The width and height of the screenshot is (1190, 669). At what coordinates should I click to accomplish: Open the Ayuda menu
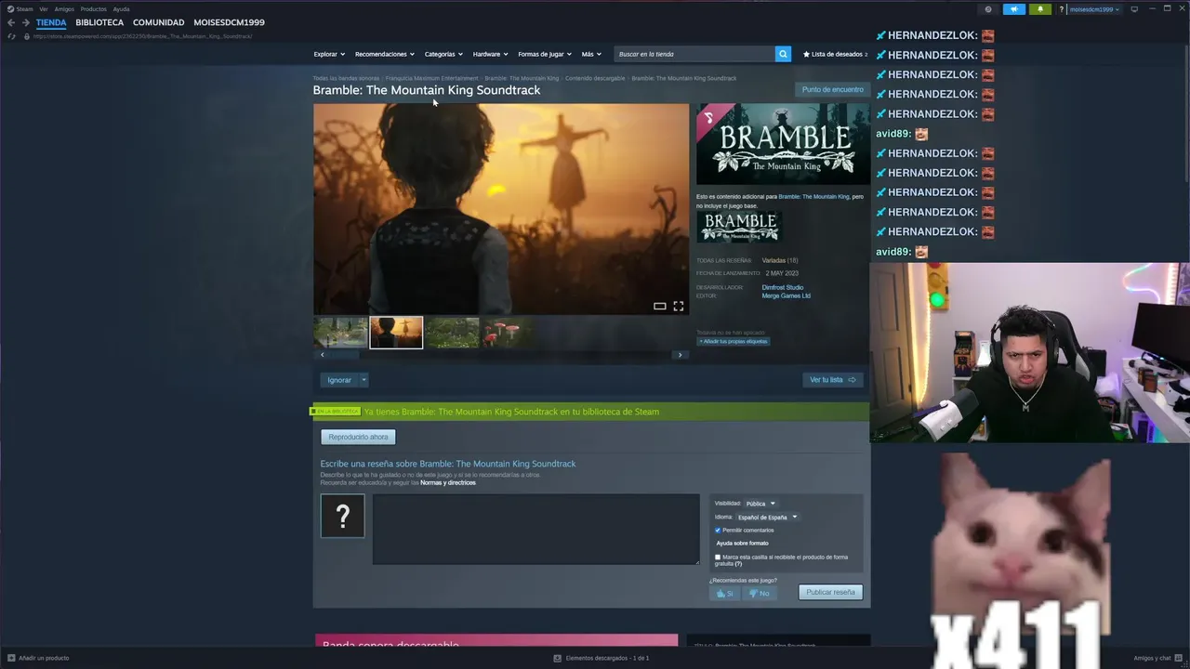(x=121, y=9)
